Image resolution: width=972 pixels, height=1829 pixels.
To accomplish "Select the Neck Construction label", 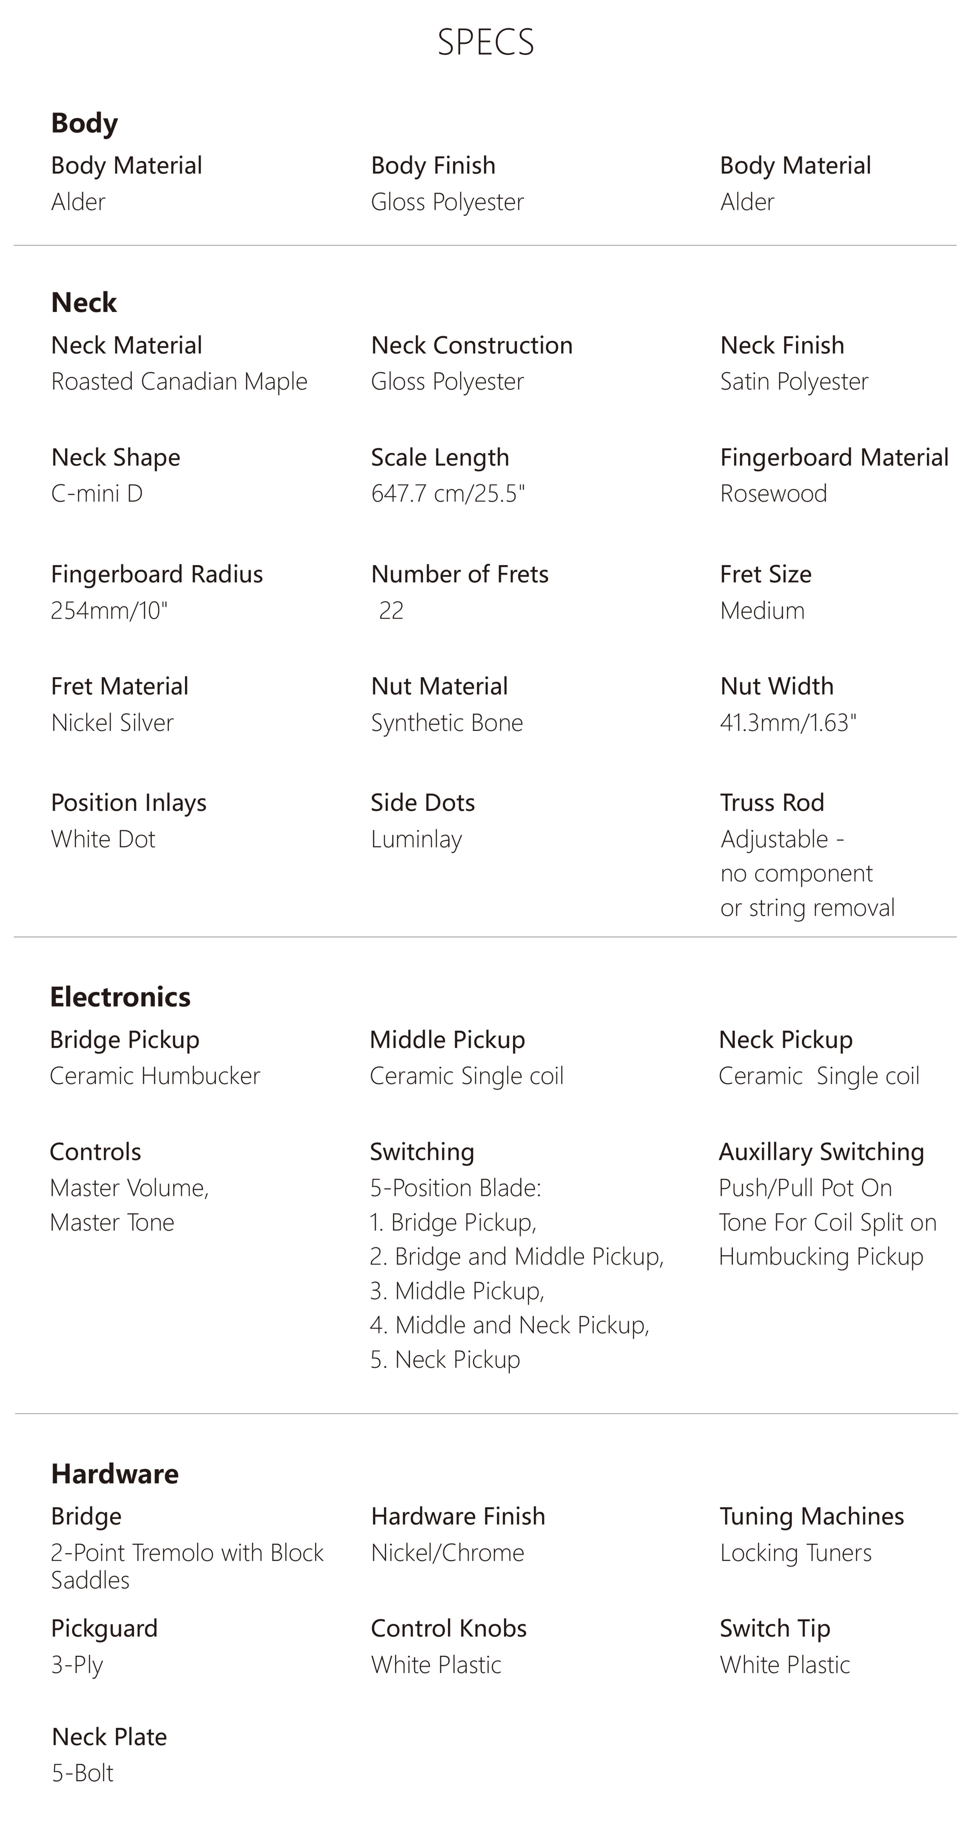I will tap(471, 345).
